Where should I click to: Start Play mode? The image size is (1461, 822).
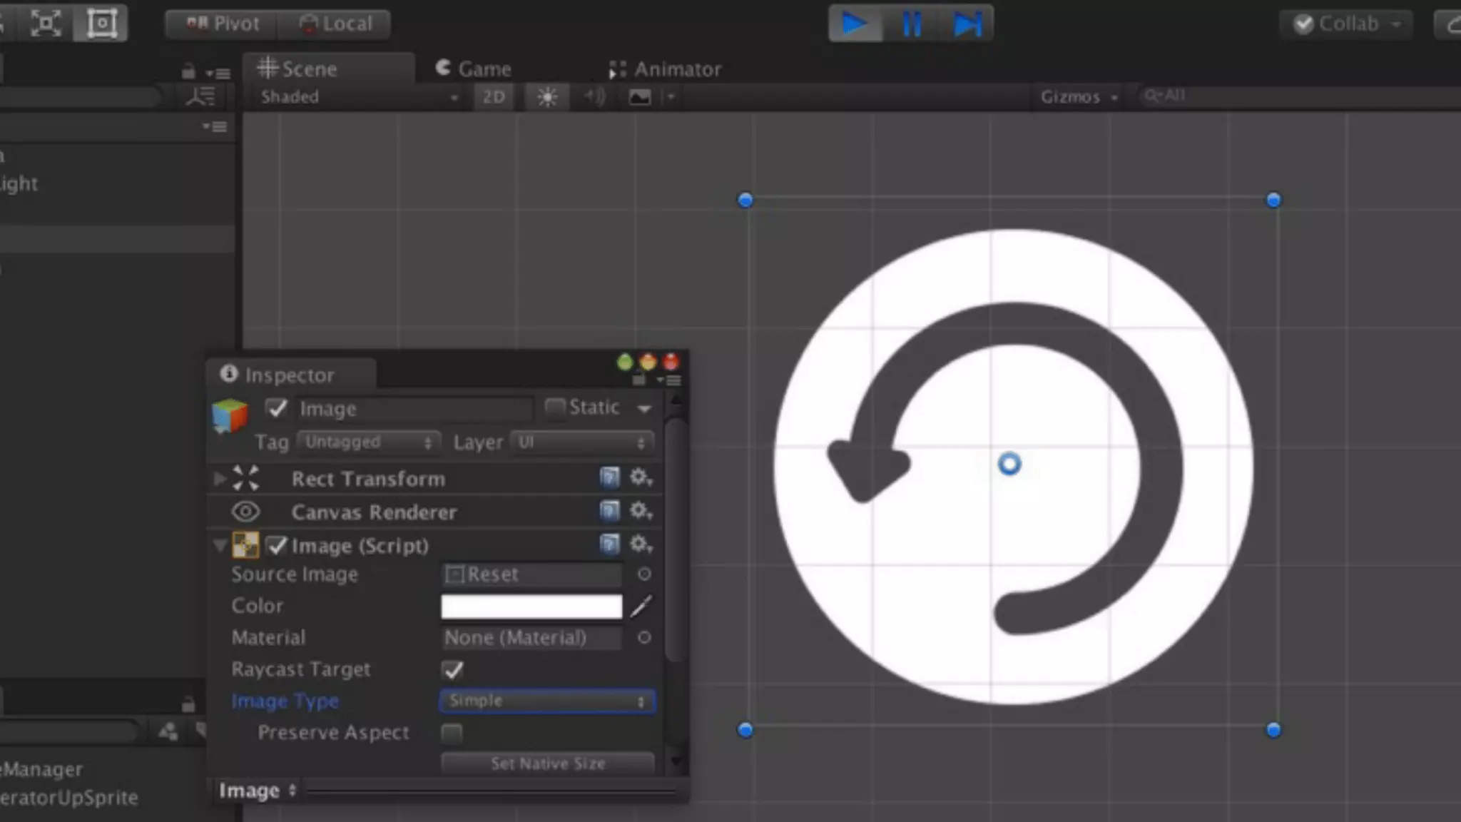pos(855,24)
